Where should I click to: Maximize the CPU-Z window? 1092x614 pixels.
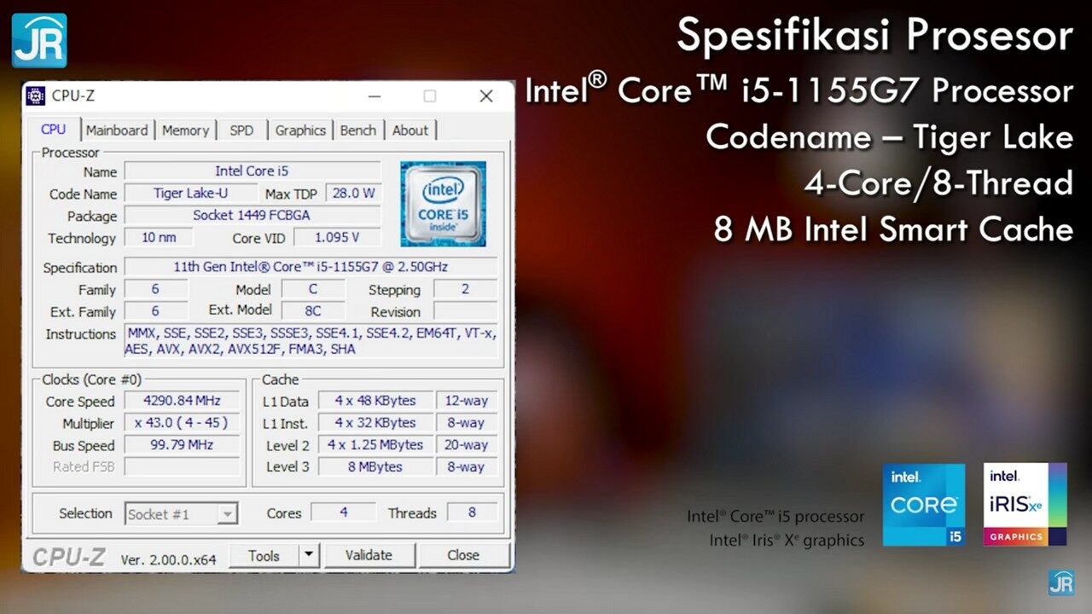click(430, 96)
